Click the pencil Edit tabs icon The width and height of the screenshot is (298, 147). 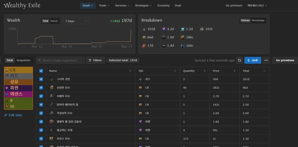point(6,115)
